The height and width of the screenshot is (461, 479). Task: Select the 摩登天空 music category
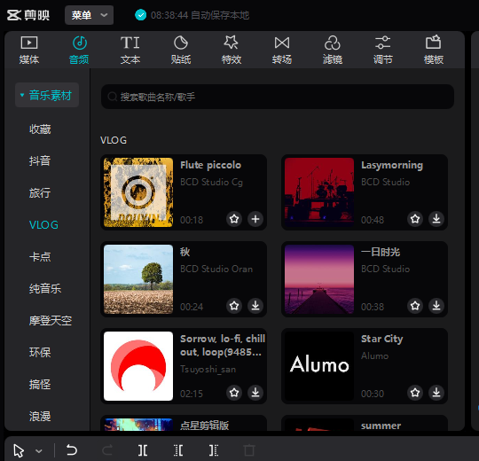coord(51,321)
